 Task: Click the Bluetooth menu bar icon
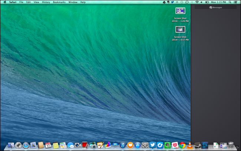[192, 2]
